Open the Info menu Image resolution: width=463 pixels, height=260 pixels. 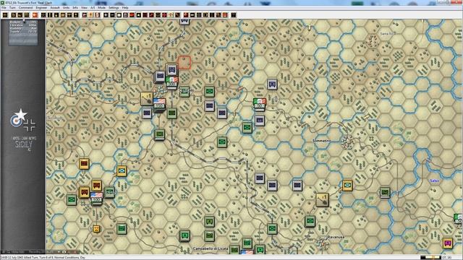coord(75,8)
